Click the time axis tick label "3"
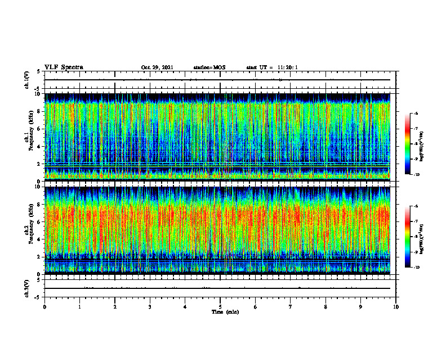The image size is (446, 344). pos(150,307)
